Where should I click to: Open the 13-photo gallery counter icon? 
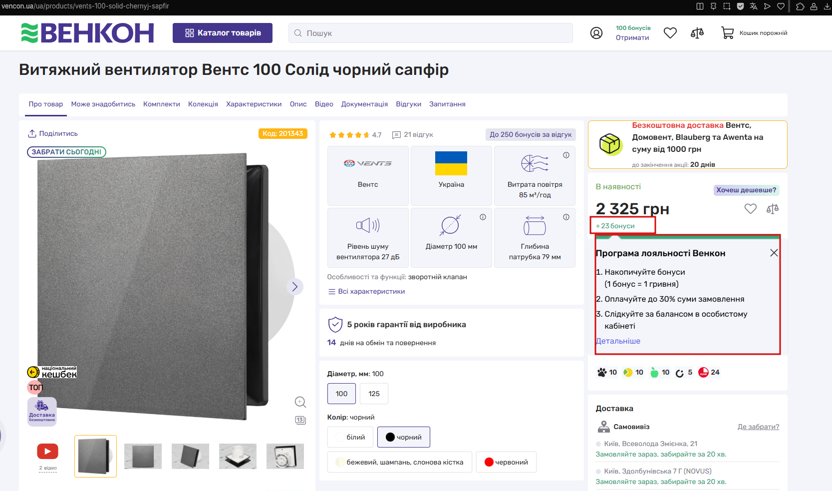tap(300, 420)
